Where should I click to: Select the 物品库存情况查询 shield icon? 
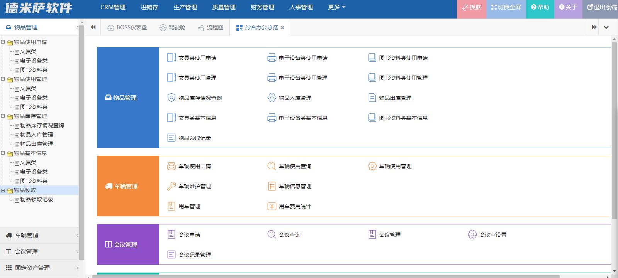pos(171,98)
